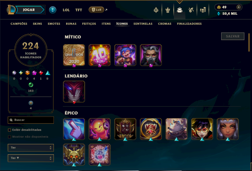252x171 pixels.
Task: Click the plus icon to buy RP
Action: [239, 7]
